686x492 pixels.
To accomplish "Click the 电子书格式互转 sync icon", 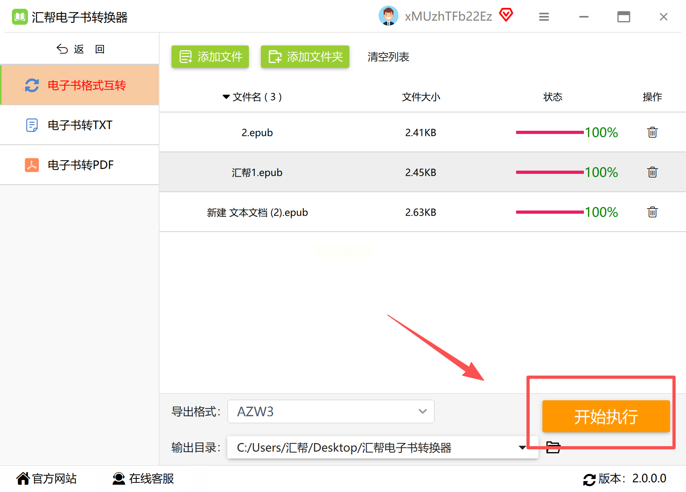I will (32, 85).
